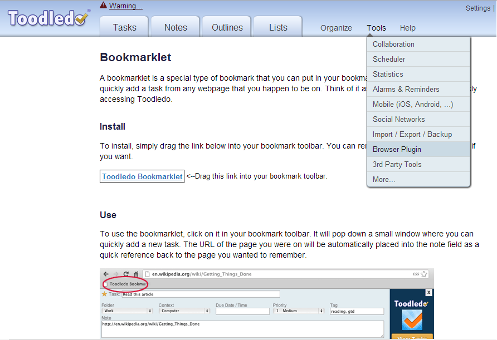Go to the Lists tab

point(278,27)
